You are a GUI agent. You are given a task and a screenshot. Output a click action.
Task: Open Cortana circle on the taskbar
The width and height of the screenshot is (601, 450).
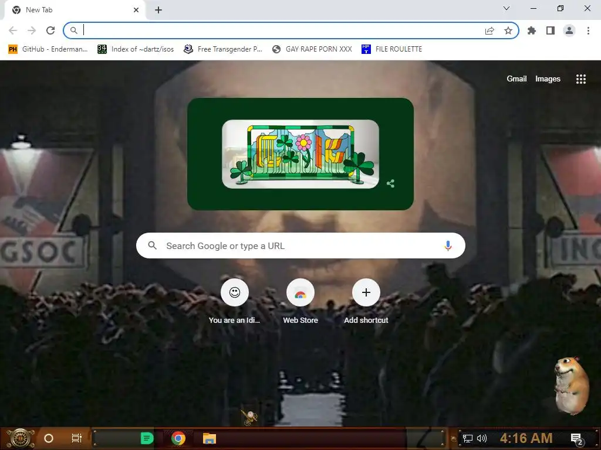click(x=49, y=438)
